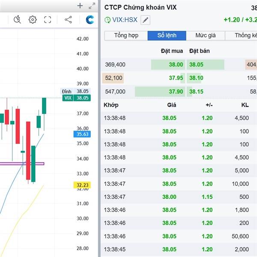Viewport: 257px width, 257px height.
Task: Click bid volume 547,000
Action: 115,92
